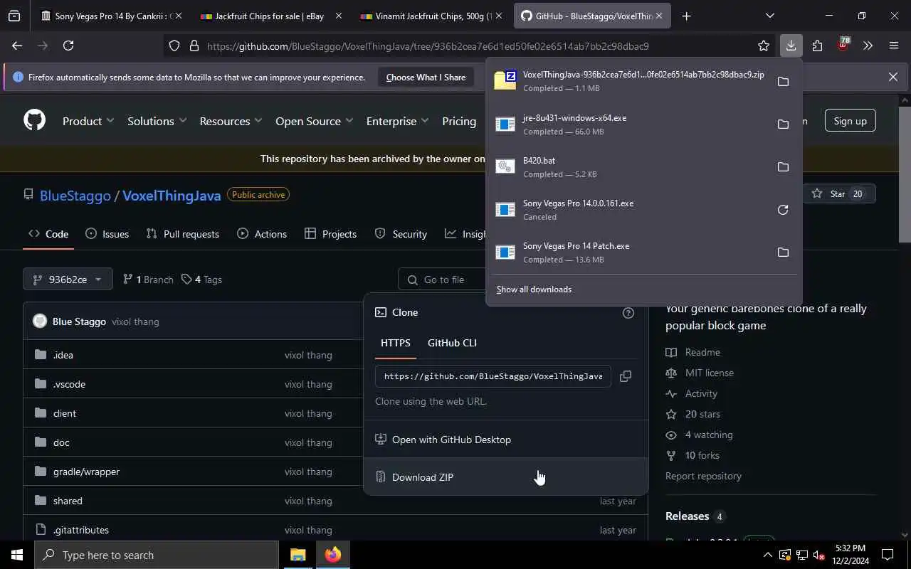911x569 pixels.
Task: Open the ad blocker extension icon
Action: click(x=843, y=44)
